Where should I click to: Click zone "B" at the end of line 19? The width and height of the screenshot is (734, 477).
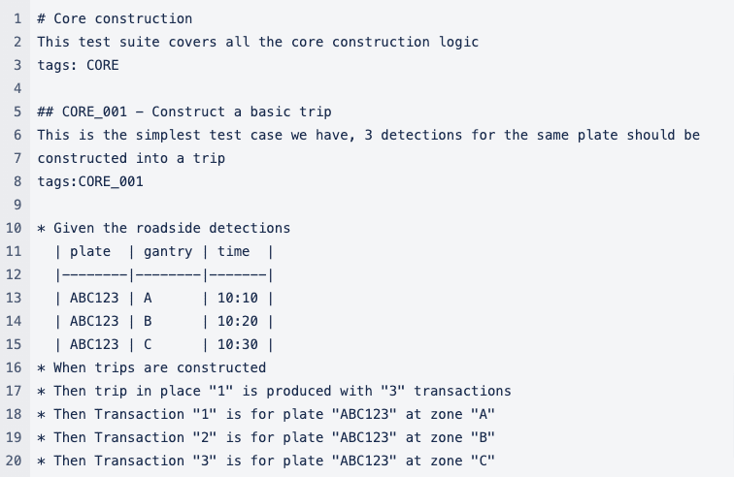(x=483, y=437)
